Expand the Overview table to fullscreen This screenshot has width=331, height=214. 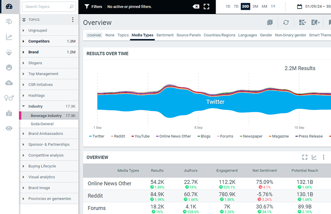pyautogui.click(x=305, y=158)
